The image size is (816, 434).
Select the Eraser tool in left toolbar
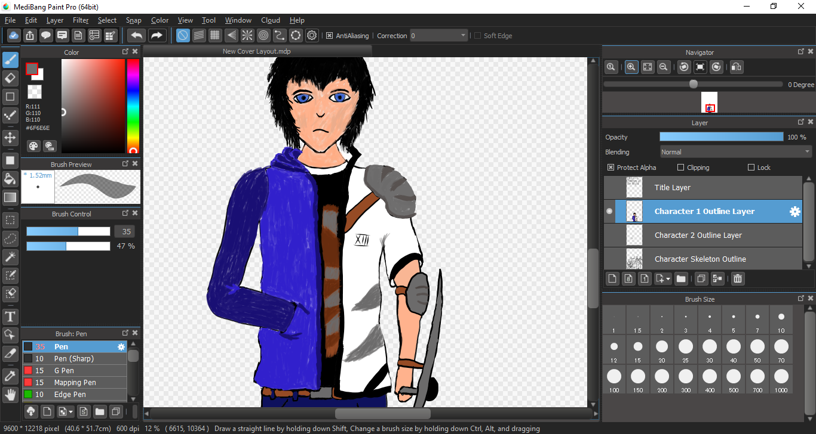pos(10,78)
